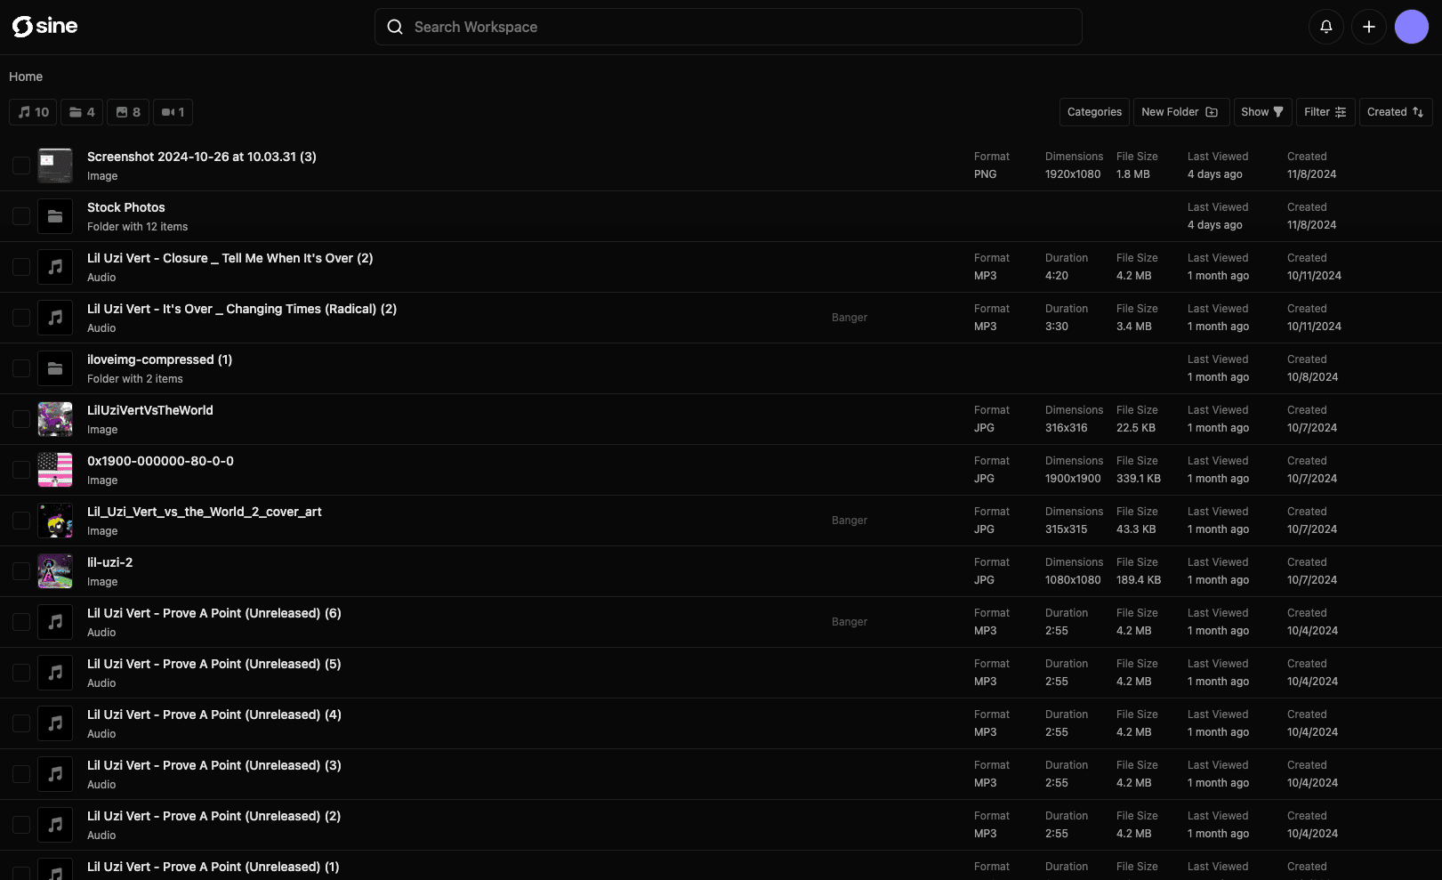Open the LilUziVertVsTheWorld image thumbnail
Image resolution: width=1442 pixels, height=880 pixels.
pyautogui.click(x=55, y=419)
